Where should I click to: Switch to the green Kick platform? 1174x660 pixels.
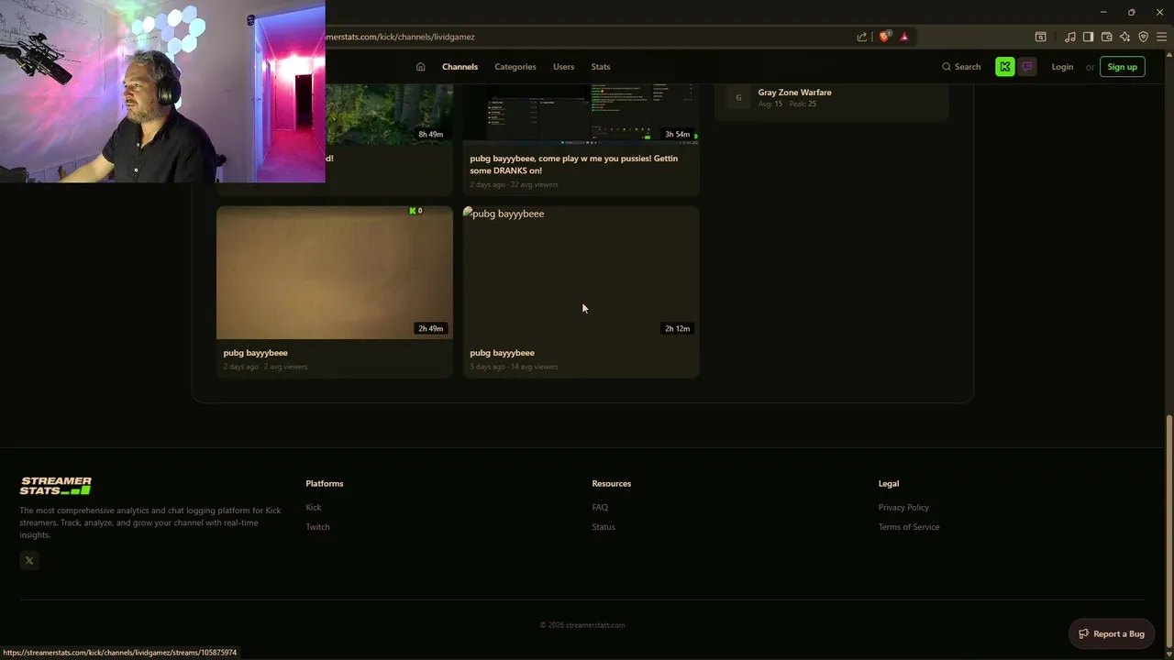click(x=1005, y=67)
